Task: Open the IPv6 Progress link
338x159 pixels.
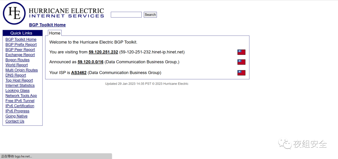Action: pyautogui.click(x=18, y=111)
